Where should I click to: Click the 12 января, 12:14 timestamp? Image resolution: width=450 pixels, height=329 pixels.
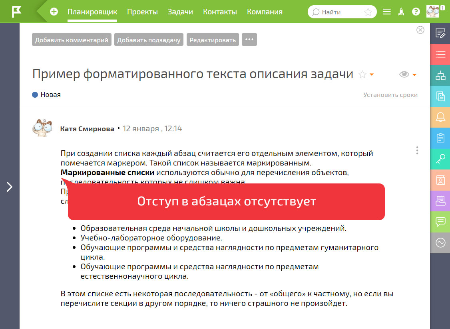point(152,128)
